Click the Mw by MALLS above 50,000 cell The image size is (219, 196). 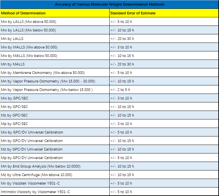pyautogui.click(x=55, y=47)
